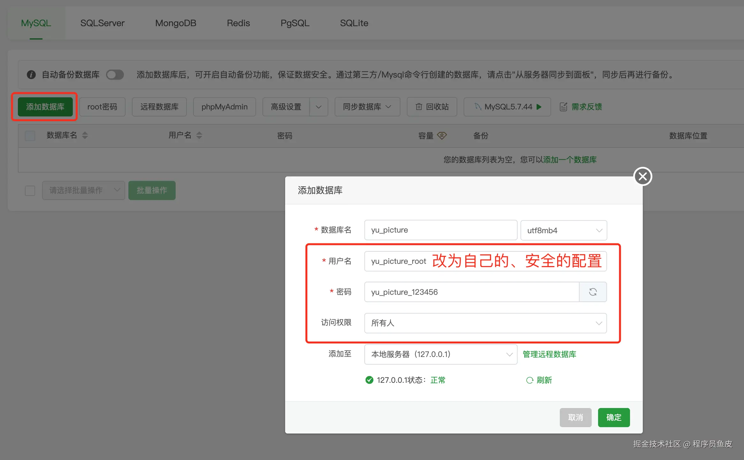The height and width of the screenshot is (460, 744).
Task: Click the password regenerate refresh icon
Action: [x=593, y=292]
